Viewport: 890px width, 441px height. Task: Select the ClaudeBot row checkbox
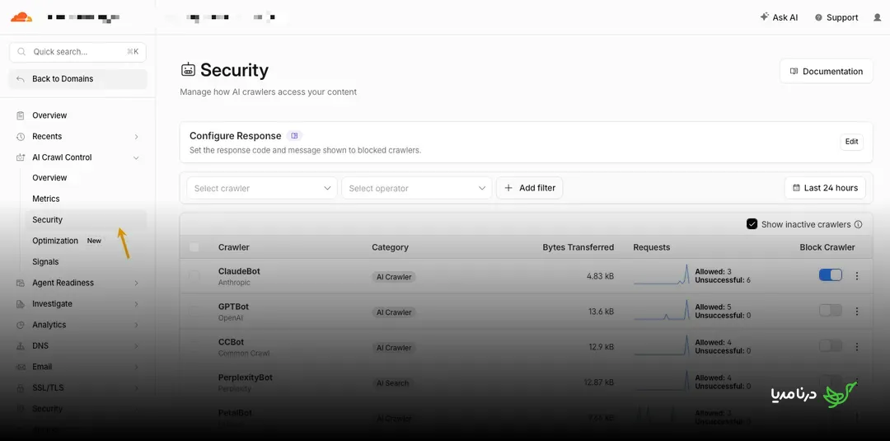click(x=194, y=276)
